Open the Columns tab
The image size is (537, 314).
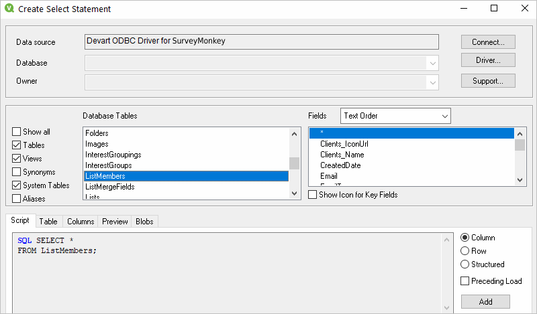coord(81,222)
